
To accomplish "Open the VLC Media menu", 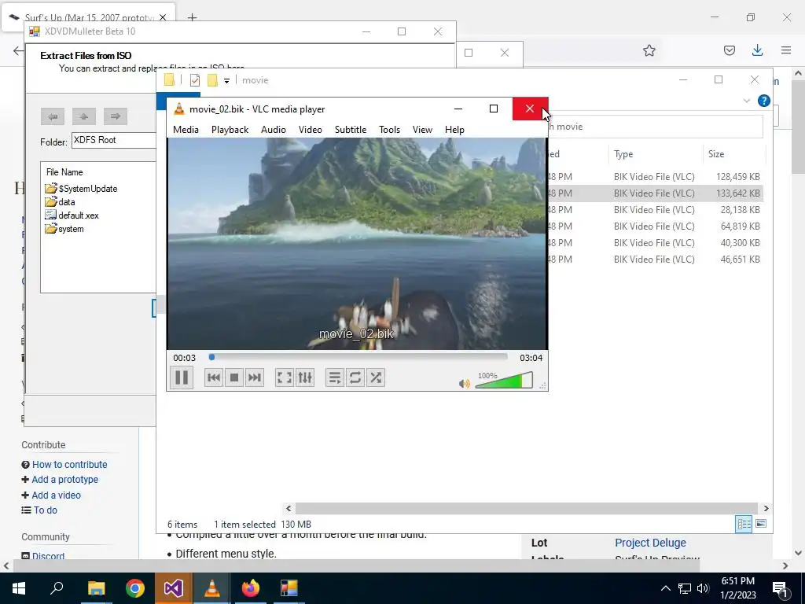I will click(186, 130).
